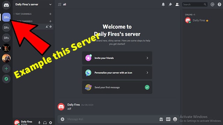Screen dimensions: 223x125
Task: Open the Help question mark icon
Action: tap(220, 5)
